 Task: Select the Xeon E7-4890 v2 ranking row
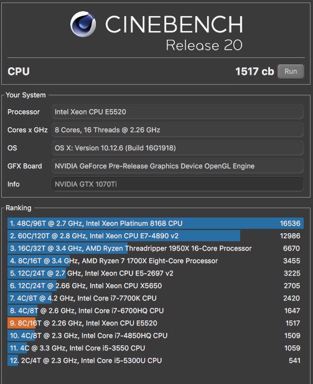(156, 236)
